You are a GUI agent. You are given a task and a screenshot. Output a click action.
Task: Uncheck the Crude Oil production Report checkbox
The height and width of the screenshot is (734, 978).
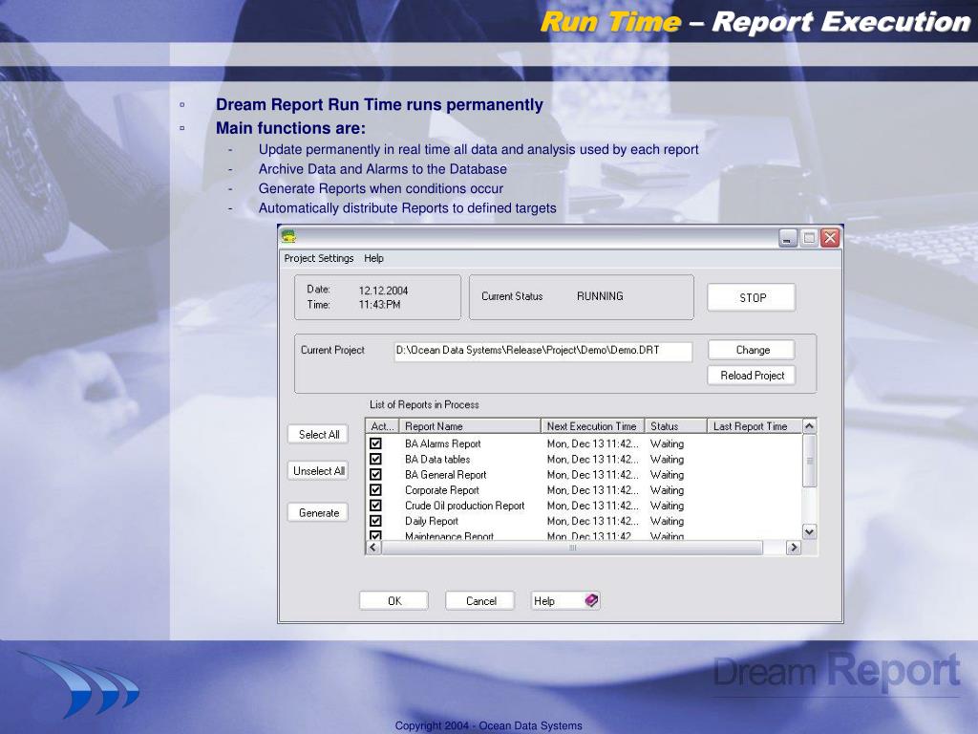pos(375,506)
